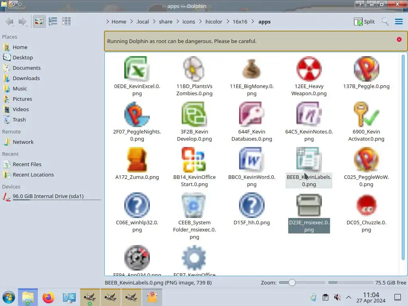The height and width of the screenshot is (306, 408).
Task: Select 2F07_PeggleNights.0.png icon
Action: [137, 114]
